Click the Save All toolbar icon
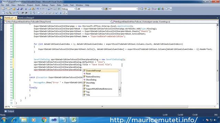Viewport: 220px width, 123px height. (21, 9)
